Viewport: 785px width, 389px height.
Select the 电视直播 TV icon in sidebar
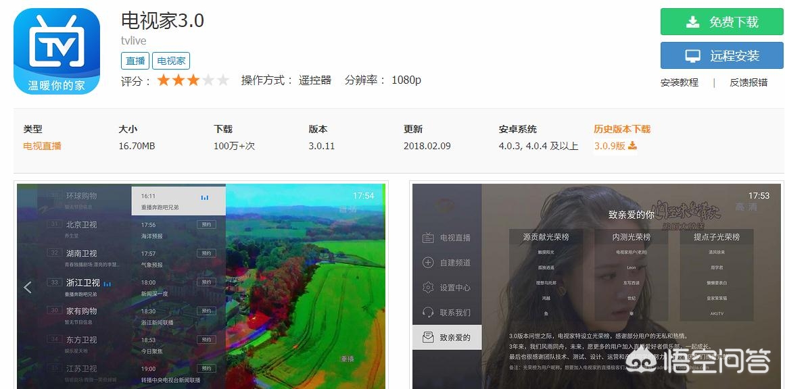(427, 238)
